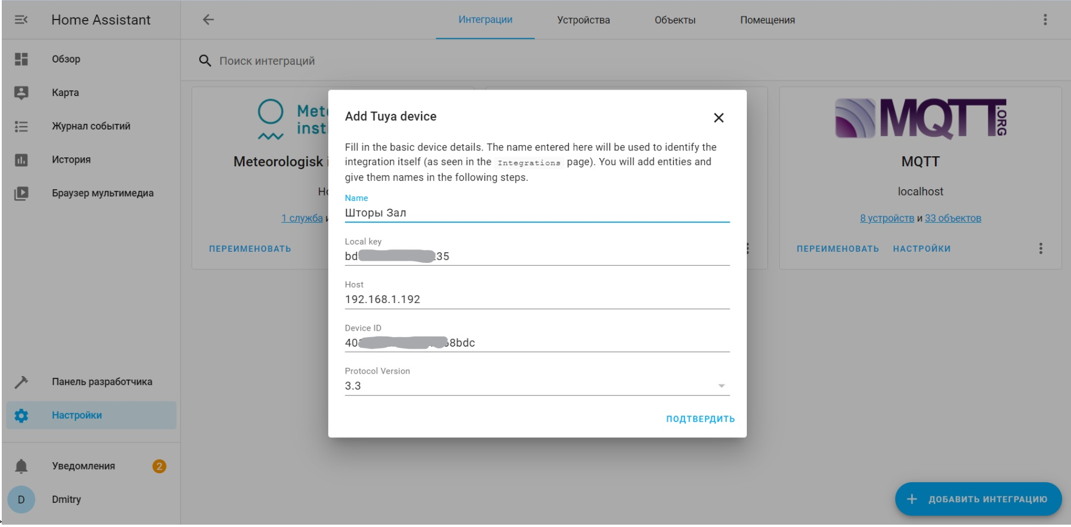This screenshot has width=1071, height=527.
Task: Click the ДОБАВИТЬ ИНТЕГРАЦИЮ button
Action: (978, 499)
